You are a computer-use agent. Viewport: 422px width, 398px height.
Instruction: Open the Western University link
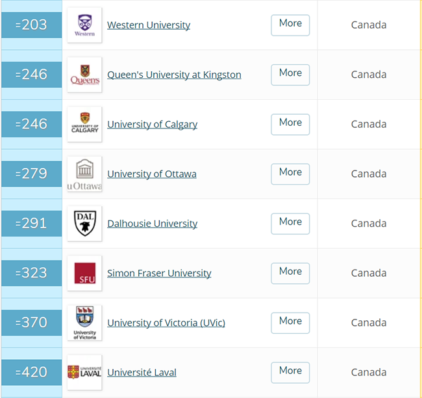point(149,25)
